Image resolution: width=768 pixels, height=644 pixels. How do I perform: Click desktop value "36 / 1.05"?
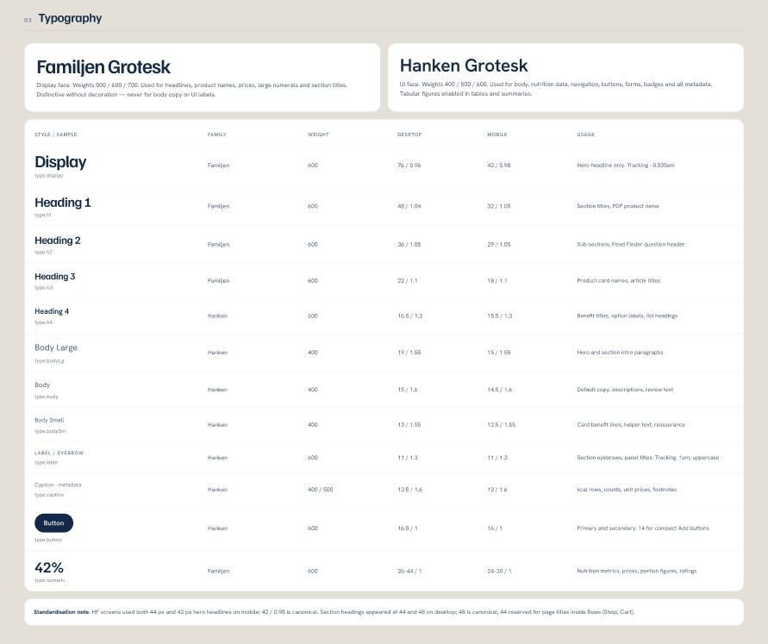pyautogui.click(x=409, y=244)
